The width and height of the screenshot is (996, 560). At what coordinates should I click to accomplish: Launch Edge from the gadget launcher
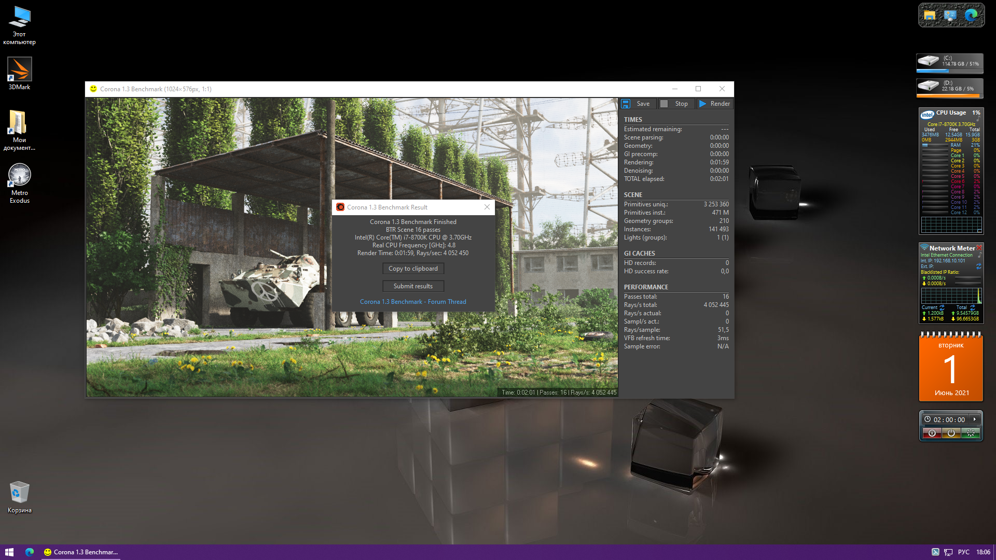point(971,15)
